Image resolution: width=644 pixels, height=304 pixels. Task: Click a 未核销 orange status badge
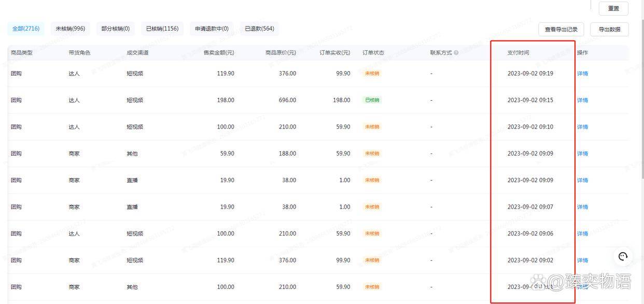point(371,73)
